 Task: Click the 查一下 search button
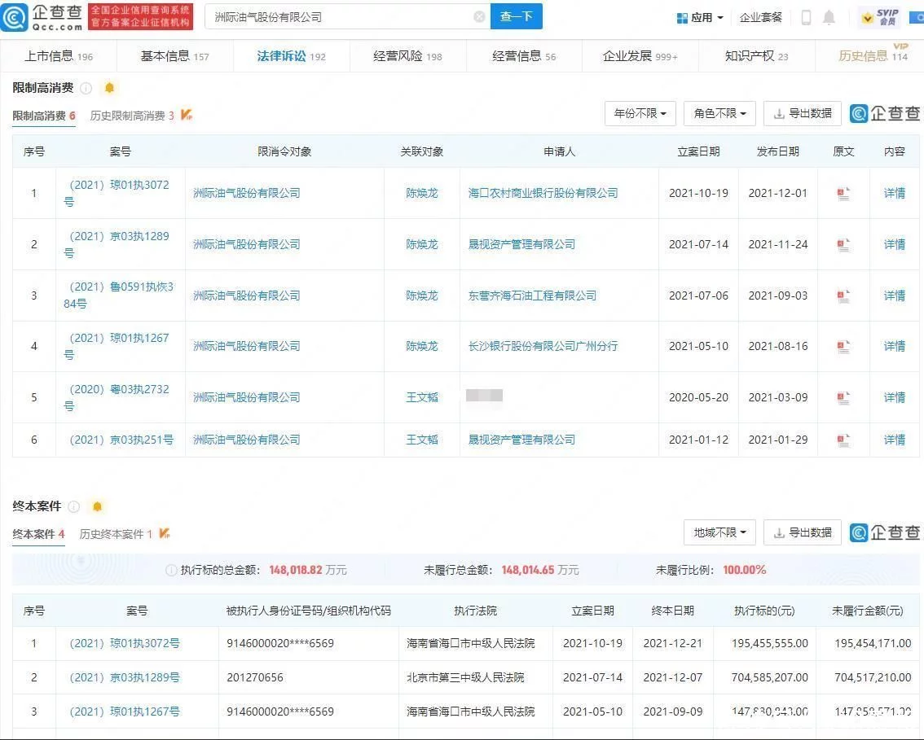point(517,16)
